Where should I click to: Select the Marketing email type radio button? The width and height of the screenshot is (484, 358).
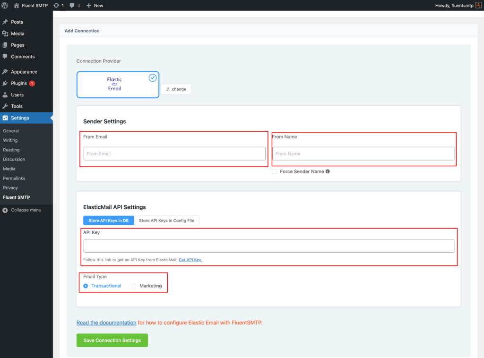[x=134, y=286]
